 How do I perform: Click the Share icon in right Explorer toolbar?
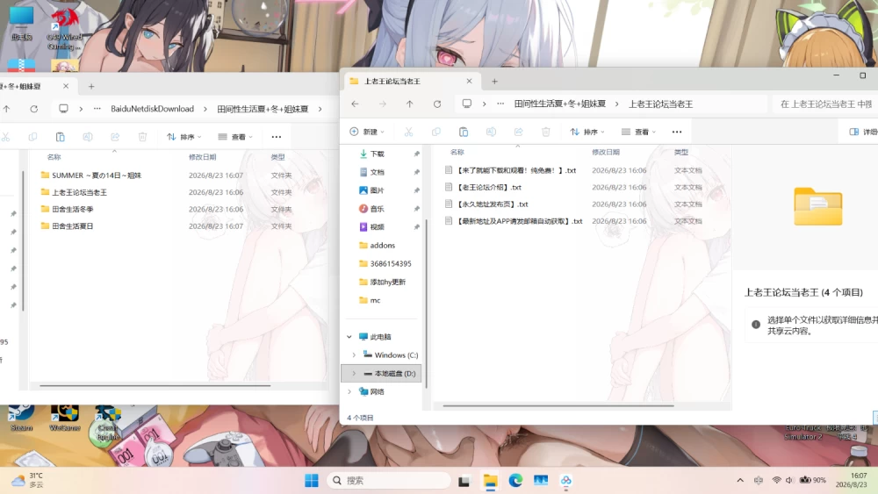click(x=519, y=132)
